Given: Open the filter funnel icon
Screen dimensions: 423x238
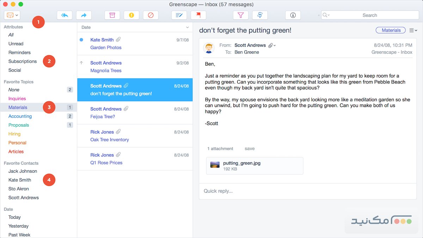Looking at the screenshot, I should [241, 15].
